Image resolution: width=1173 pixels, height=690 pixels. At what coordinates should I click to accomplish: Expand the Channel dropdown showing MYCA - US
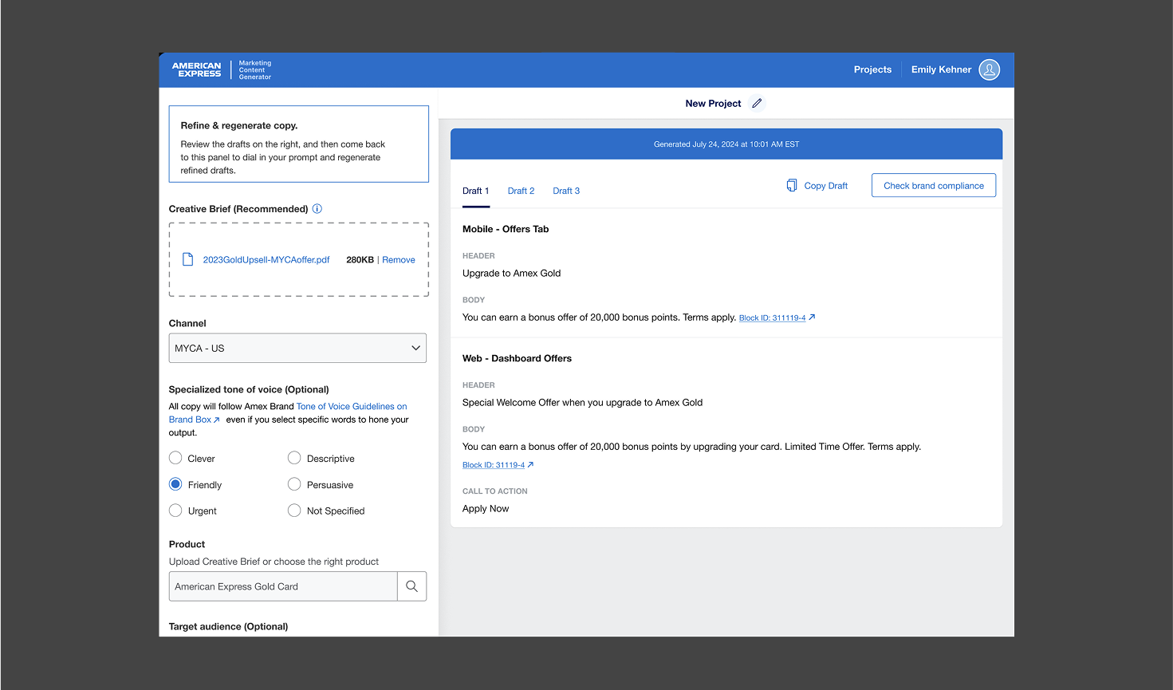tap(297, 348)
